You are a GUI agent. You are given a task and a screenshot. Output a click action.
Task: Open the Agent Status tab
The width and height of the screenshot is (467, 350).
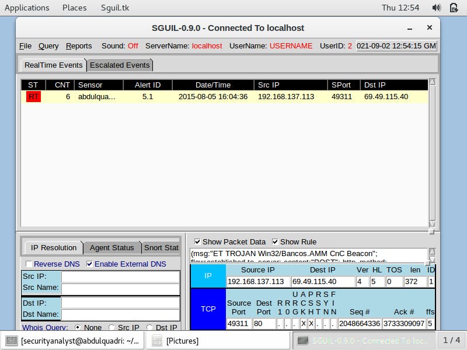111,247
